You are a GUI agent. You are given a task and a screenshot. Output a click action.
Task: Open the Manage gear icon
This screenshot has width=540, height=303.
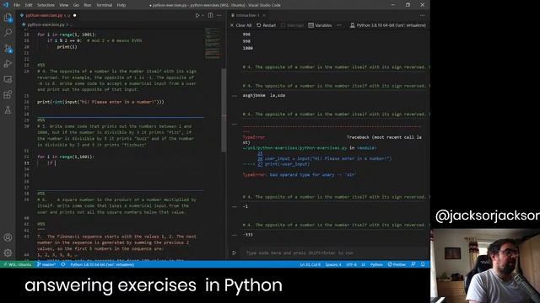click(x=8, y=252)
